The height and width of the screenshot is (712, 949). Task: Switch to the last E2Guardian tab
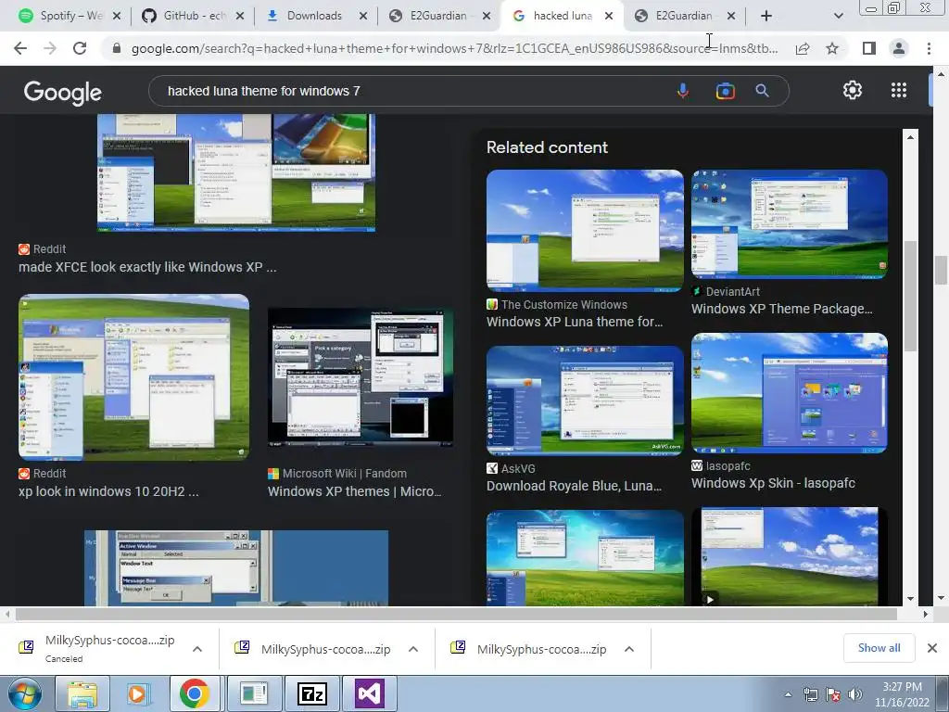[x=684, y=16]
